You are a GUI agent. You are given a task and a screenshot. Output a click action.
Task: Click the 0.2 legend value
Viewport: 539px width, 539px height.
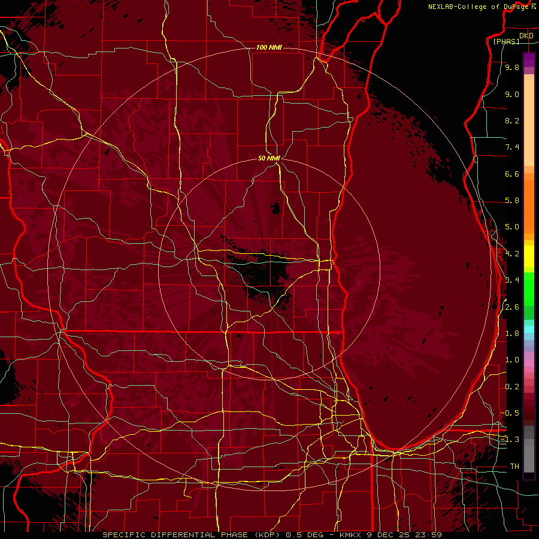tap(512, 387)
